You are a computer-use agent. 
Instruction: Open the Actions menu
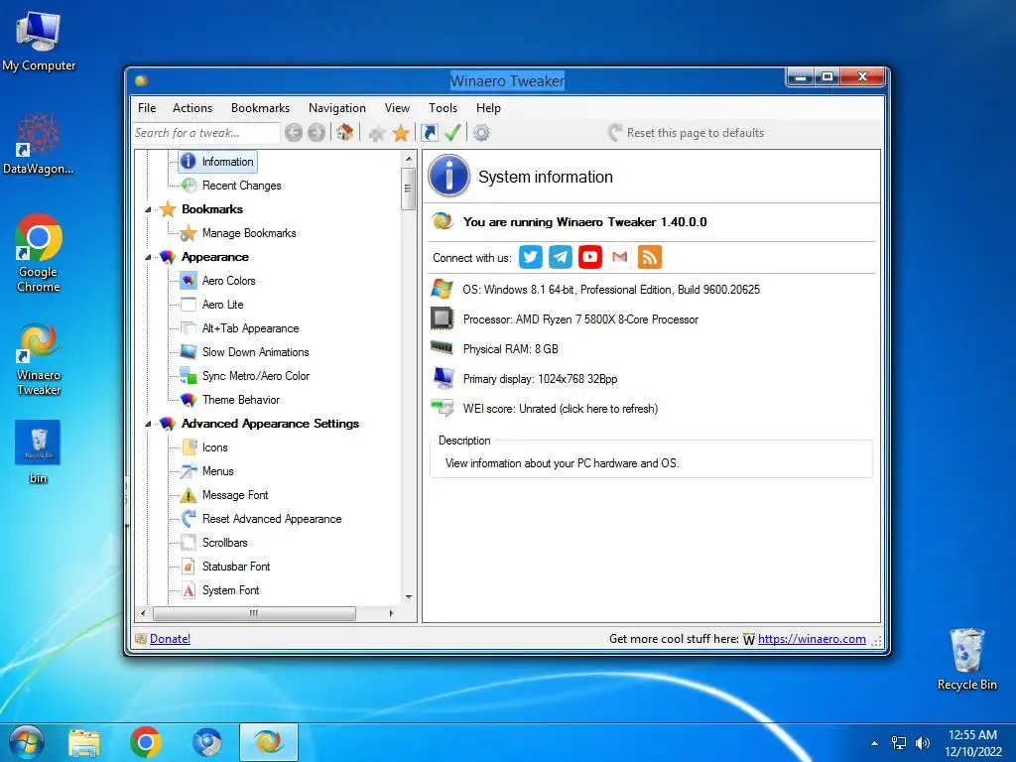(192, 108)
